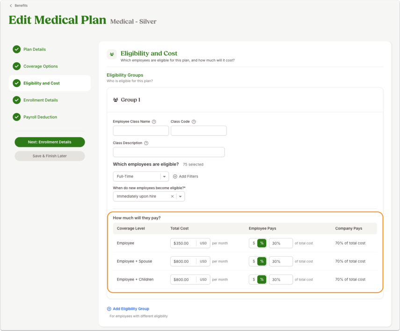
Task: Click the Add Filters link
Action: click(x=185, y=176)
